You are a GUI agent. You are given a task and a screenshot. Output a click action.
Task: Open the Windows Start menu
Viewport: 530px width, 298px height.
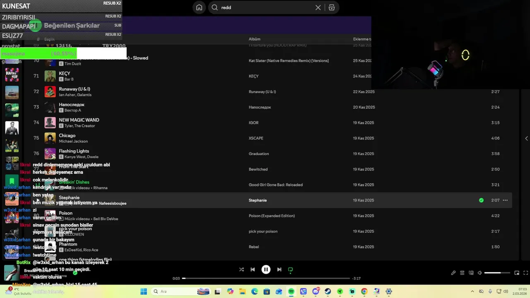pyautogui.click(x=144, y=291)
